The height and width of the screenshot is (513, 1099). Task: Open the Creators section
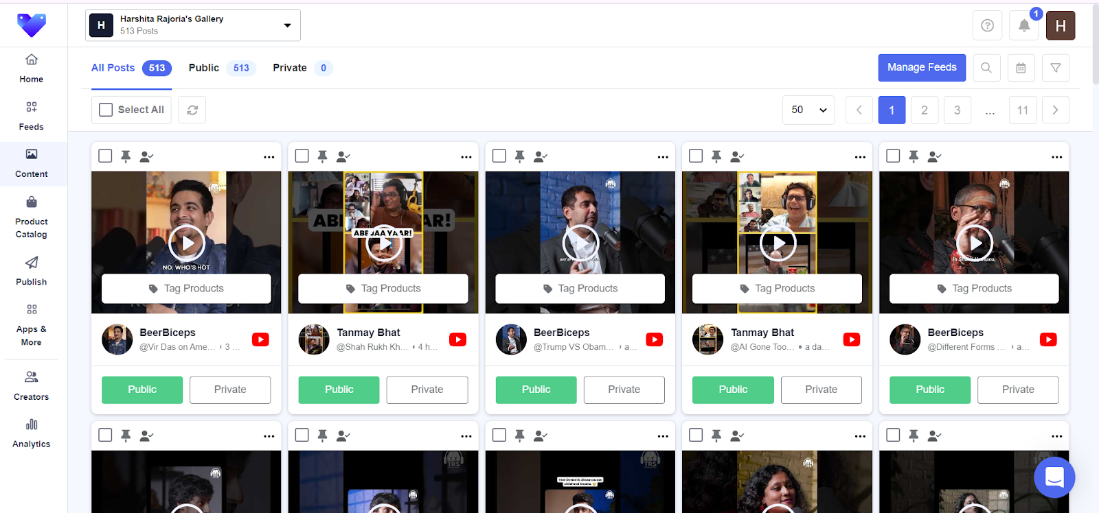32,386
